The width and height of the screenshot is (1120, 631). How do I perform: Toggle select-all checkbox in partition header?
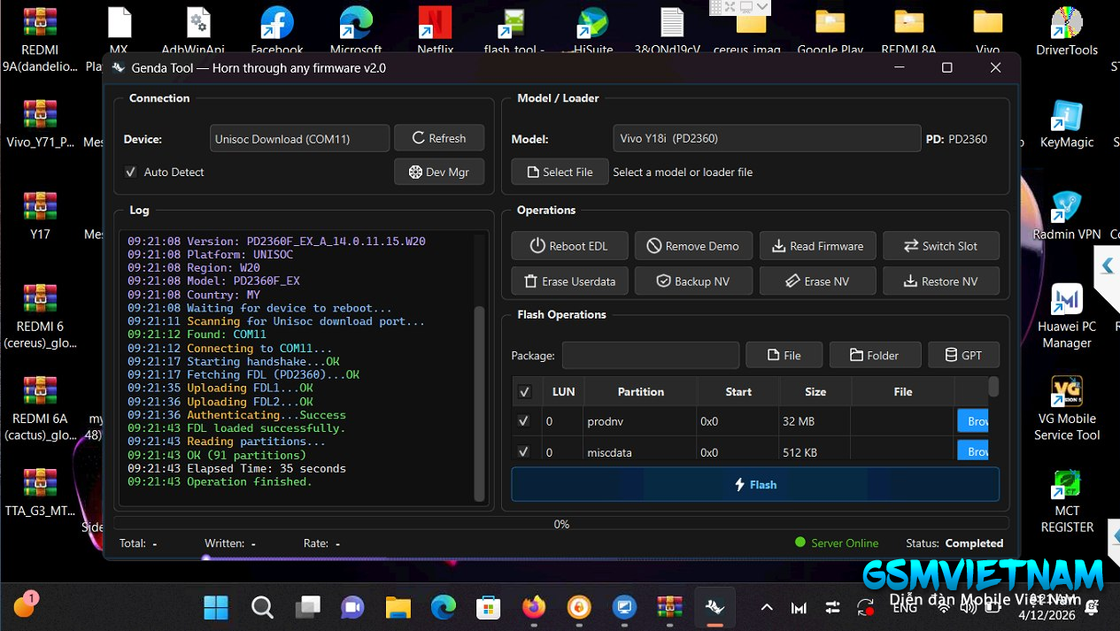[524, 392]
